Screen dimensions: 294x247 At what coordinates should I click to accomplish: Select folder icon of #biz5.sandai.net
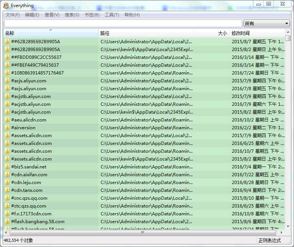pyautogui.click(x=7, y=167)
